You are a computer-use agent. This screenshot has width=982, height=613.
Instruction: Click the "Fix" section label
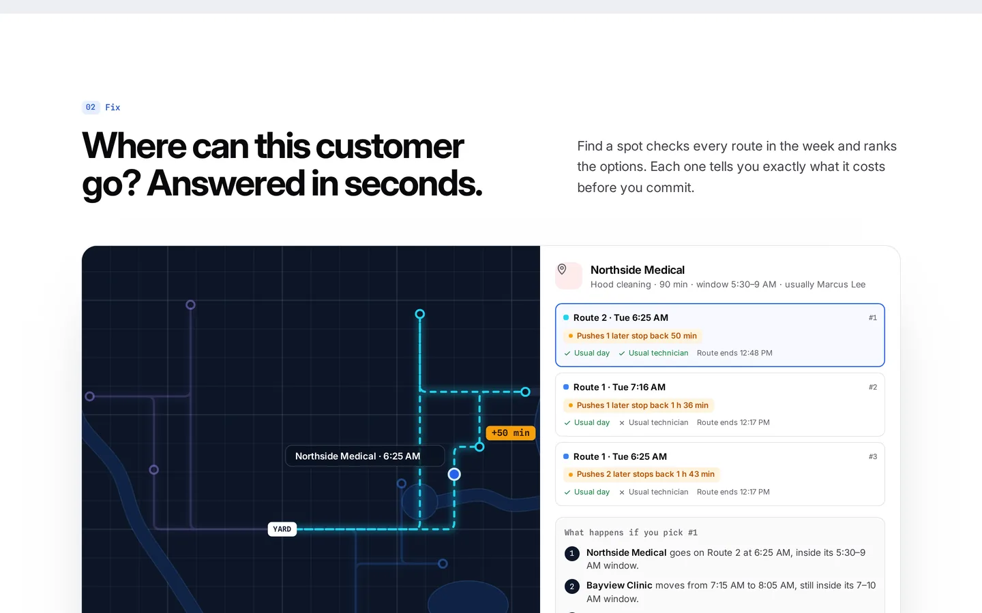coord(113,108)
